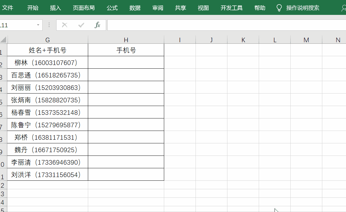The height and width of the screenshot is (212, 346).
Task: Select empty 手机号 cell beside 魏丹
Action: pos(126,150)
